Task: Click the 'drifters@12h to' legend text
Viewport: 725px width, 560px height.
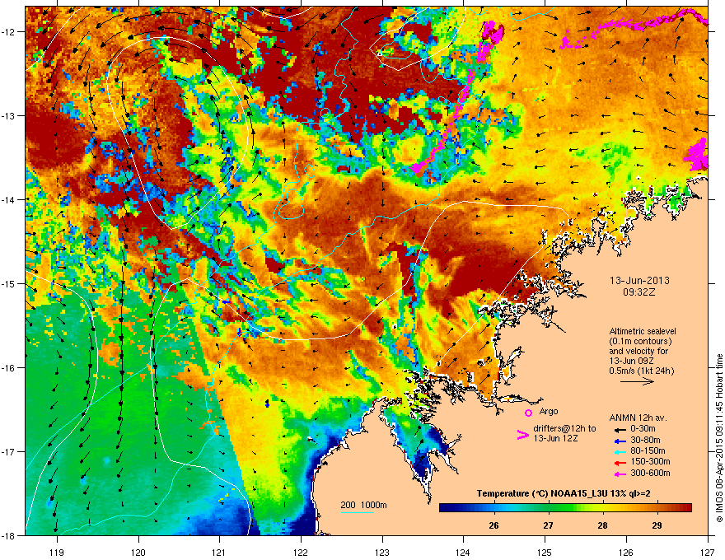Action: [x=564, y=428]
